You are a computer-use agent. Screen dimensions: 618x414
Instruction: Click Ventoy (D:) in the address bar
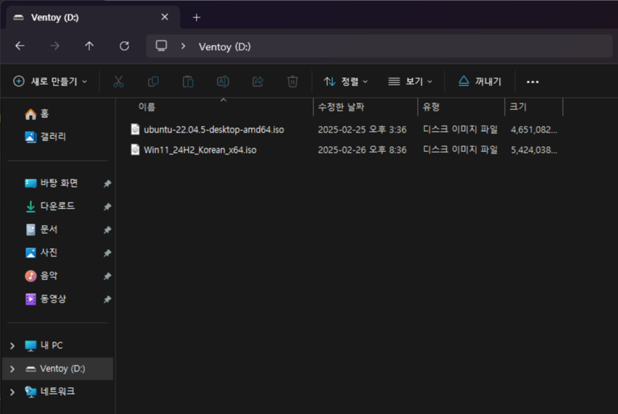coord(225,47)
